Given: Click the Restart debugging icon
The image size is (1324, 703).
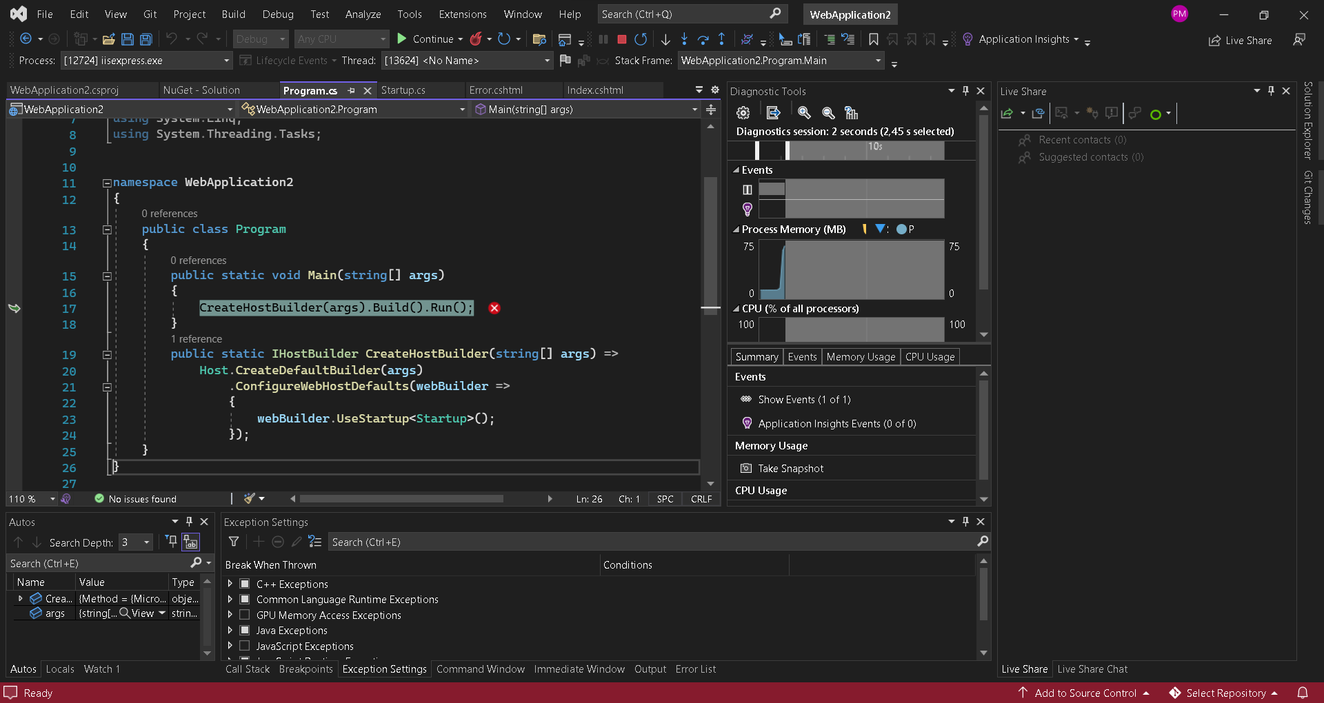Looking at the screenshot, I should [641, 39].
